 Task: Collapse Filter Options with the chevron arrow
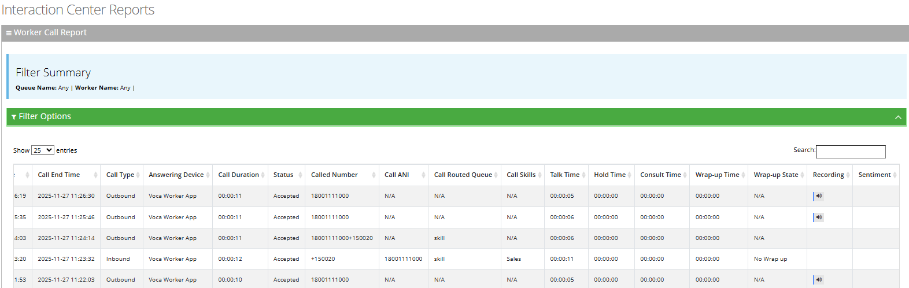[897, 117]
